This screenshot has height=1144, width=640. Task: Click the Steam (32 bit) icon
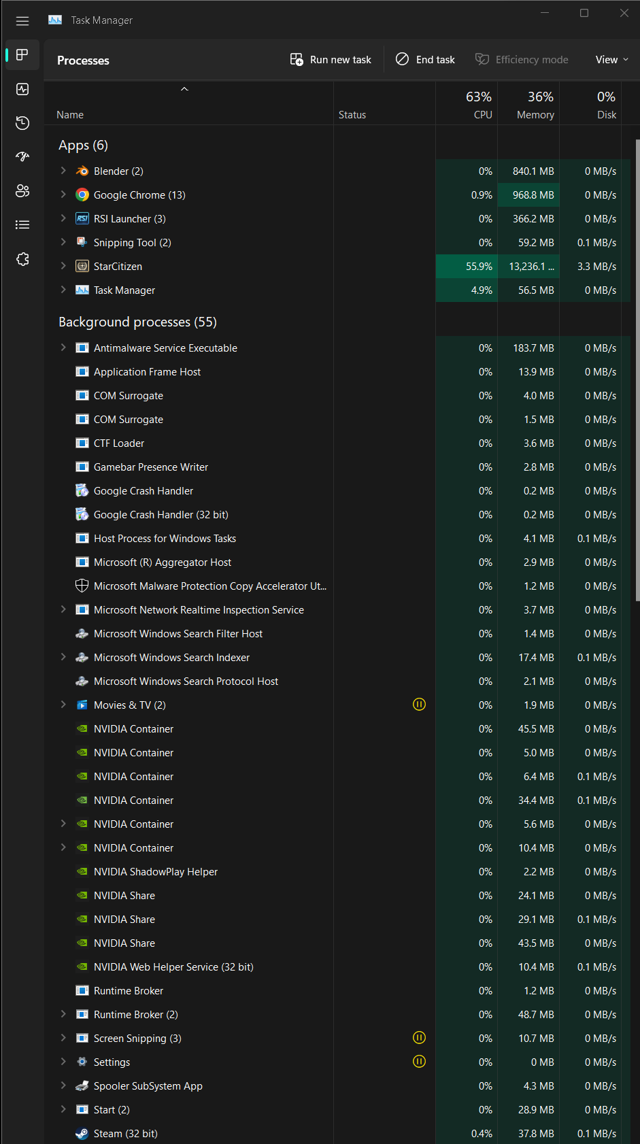pyautogui.click(x=82, y=1133)
